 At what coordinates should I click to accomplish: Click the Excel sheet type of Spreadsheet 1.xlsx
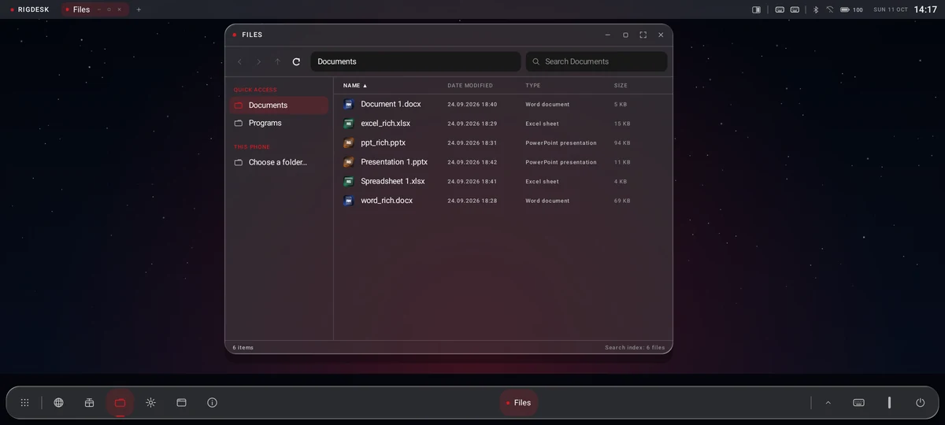point(542,182)
